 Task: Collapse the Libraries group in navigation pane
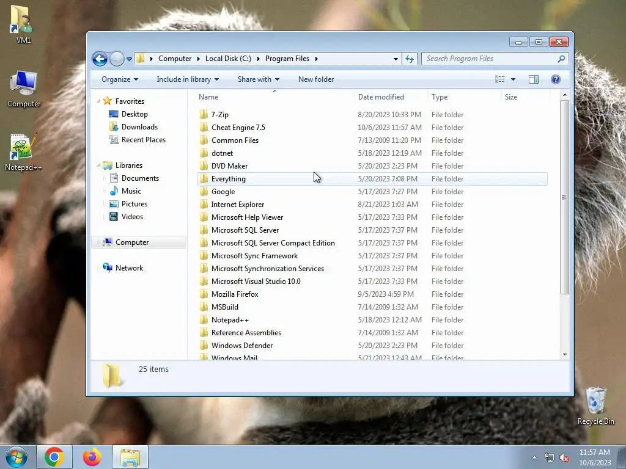coord(98,165)
